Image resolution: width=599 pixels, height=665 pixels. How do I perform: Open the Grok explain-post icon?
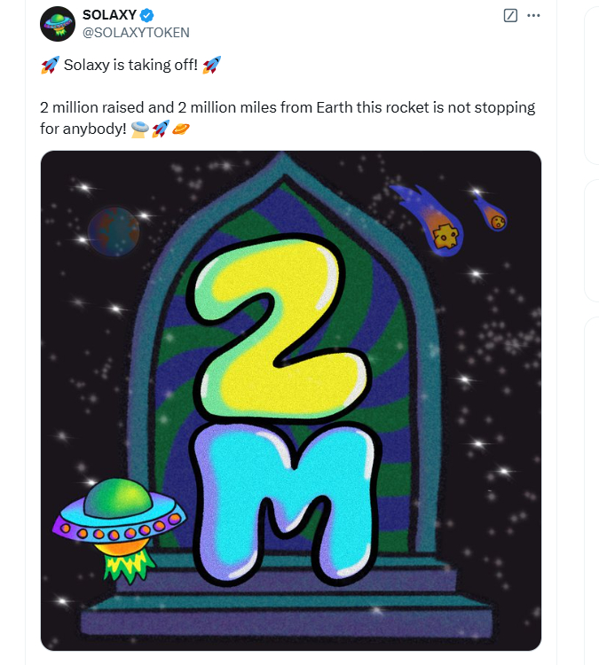pyautogui.click(x=510, y=16)
